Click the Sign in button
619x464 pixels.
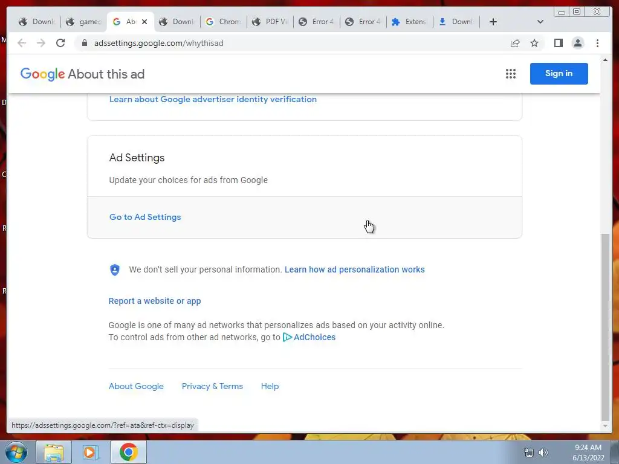[559, 73]
